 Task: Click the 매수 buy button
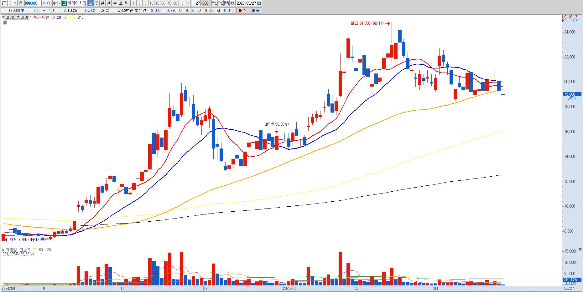click(x=242, y=10)
